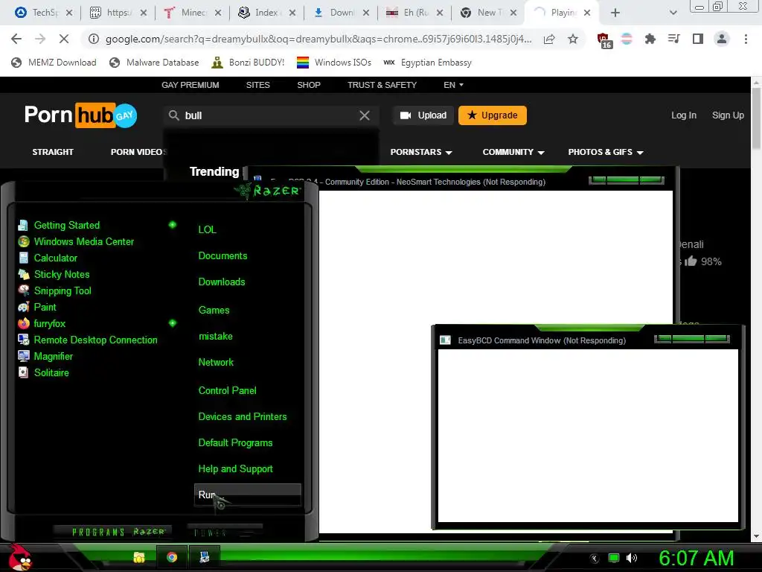The width and height of the screenshot is (762, 572).
Task: Open the Angry Birds start button on the taskbar
Action: pyautogui.click(x=20, y=557)
